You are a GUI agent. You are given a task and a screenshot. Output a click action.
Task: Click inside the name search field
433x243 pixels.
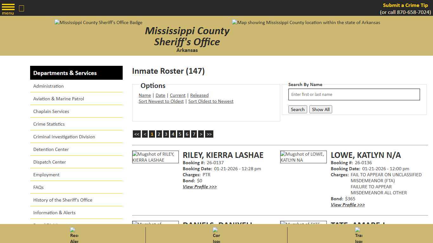pyautogui.click(x=354, y=94)
